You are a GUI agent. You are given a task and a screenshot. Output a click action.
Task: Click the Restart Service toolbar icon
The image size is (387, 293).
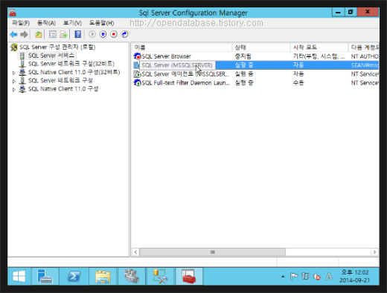click(x=124, y=34)
